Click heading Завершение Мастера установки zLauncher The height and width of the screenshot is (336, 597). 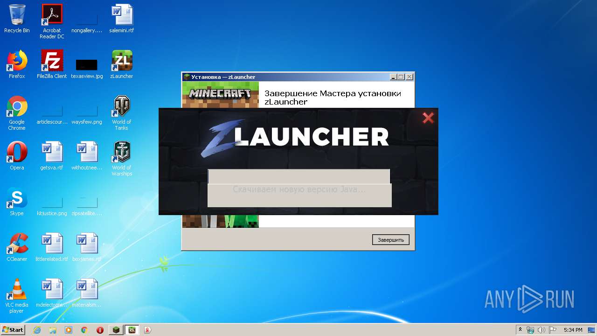click(333, 98)
